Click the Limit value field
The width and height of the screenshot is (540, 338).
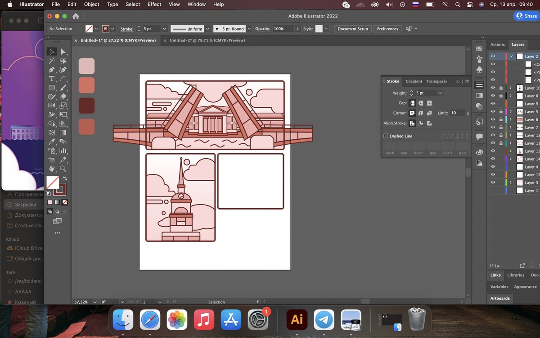coord(457,113)
